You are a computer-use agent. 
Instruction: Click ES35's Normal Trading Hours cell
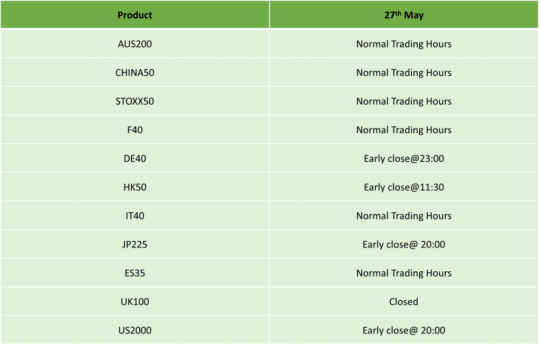point(403,273)
